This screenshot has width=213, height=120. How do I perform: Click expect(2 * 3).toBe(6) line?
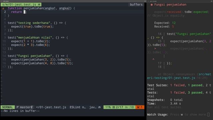point(31,45)
